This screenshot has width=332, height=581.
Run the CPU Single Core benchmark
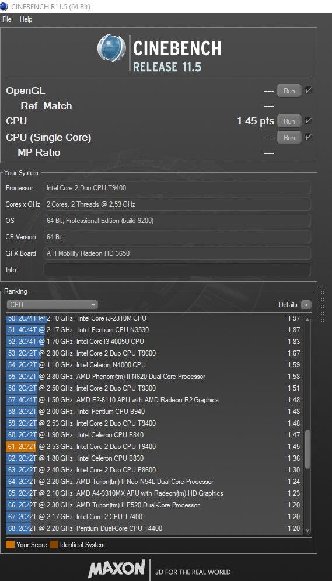click(289, 137)
